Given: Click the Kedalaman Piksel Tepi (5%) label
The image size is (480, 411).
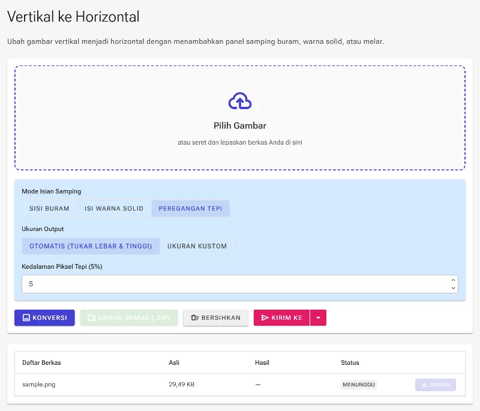Looking at the screenshot, I should [x=62, y=267].
